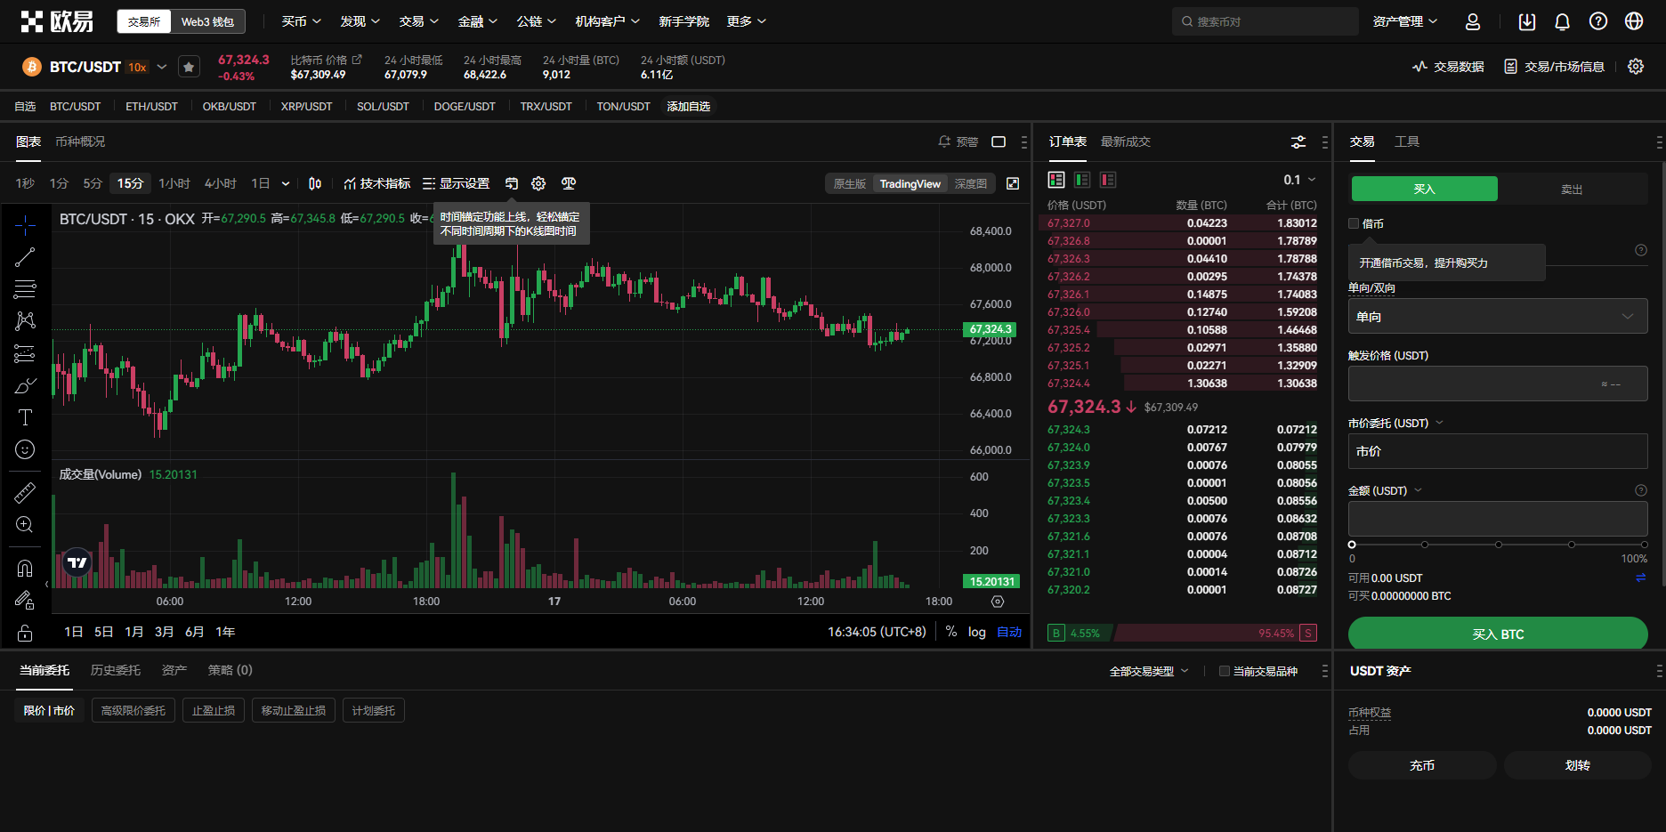Switch to 最新成交 tab
The height and width of the screenshot is (832, 1666).
[x=1125, y=141]
